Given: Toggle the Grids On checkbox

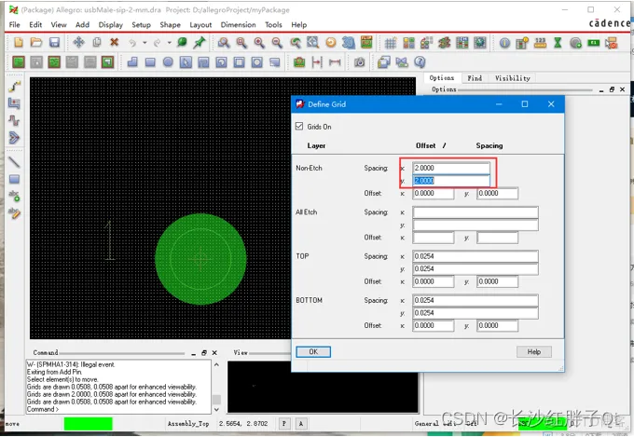Looking at the screenshot, I should tap(299, 127).
